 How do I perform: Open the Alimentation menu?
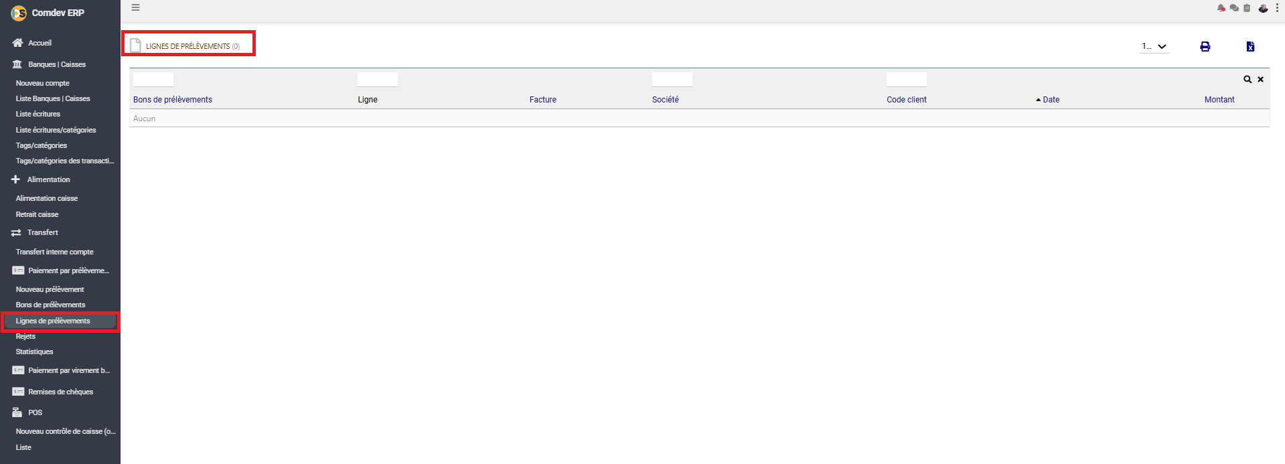[48, 179]
